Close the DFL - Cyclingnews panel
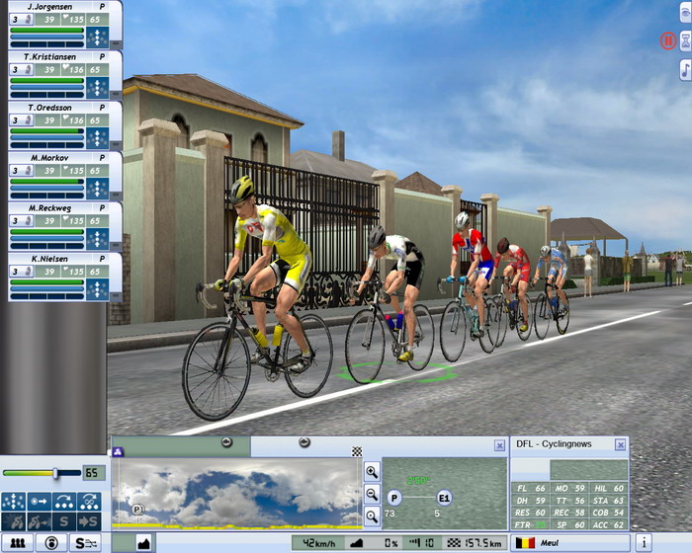Viewport: 692px width, 553px height. tap(621, 445)
